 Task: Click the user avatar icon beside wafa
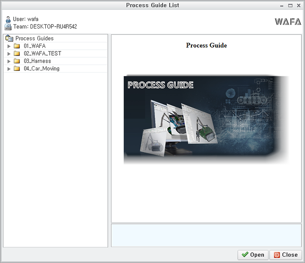coord(8,19)
